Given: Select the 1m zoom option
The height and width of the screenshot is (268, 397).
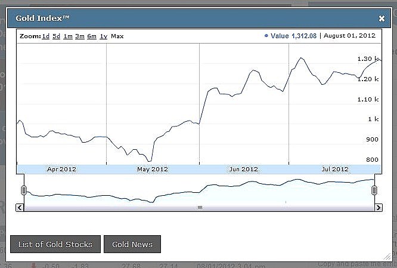Looking at the screenshot, I should click(x=68, y=36).
